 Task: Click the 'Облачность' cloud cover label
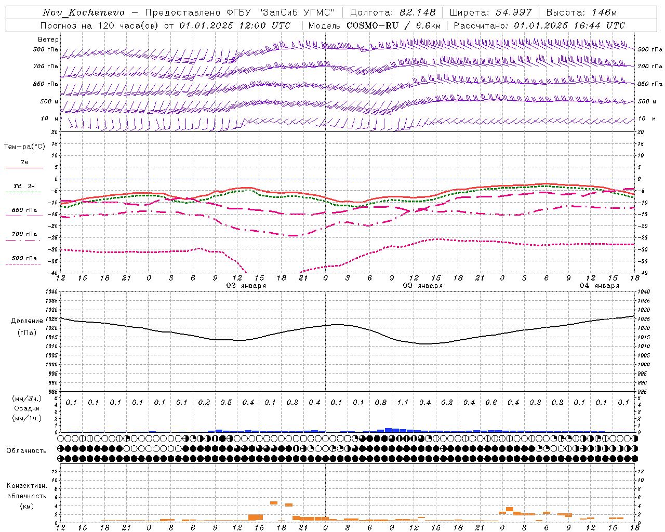pos(26,450)
